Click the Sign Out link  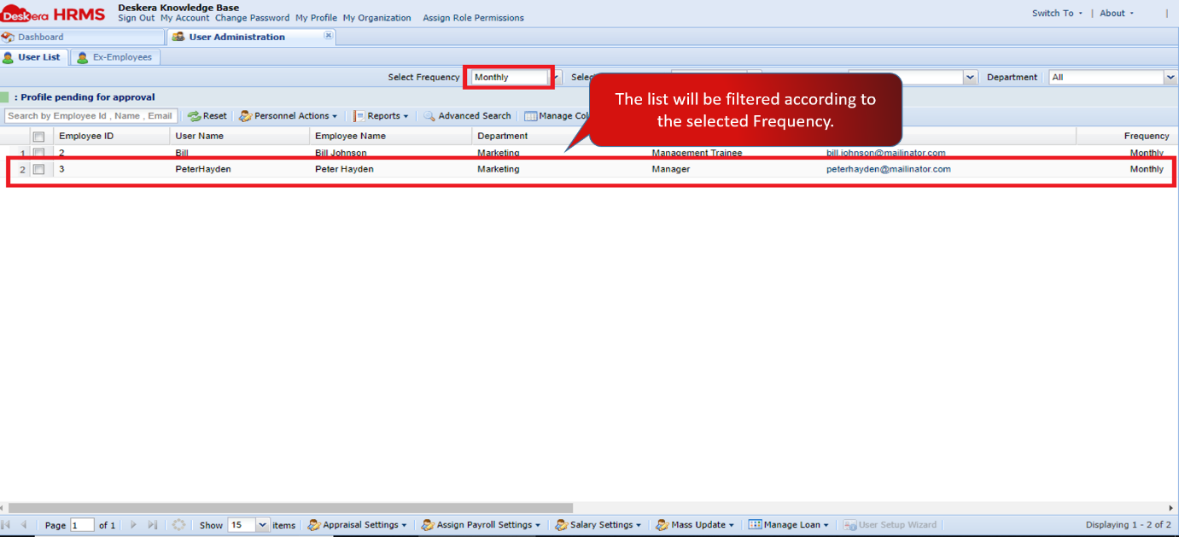(137, 18)
